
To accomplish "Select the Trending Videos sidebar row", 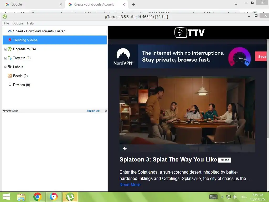I will (55, 40).
